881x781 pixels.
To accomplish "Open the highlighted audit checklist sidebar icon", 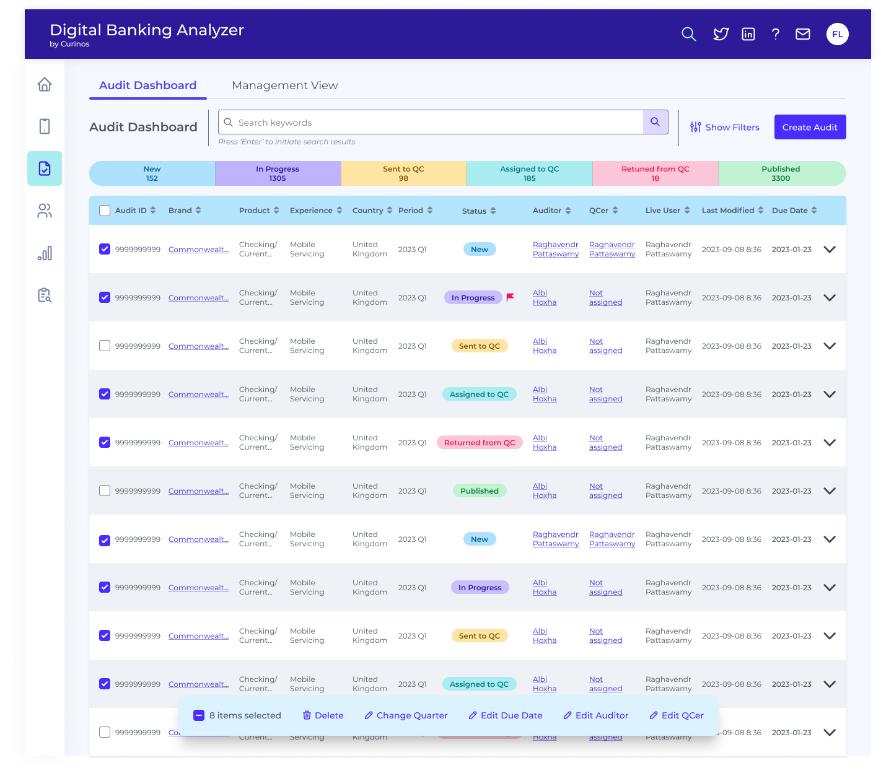I will (x=44, y=168).
